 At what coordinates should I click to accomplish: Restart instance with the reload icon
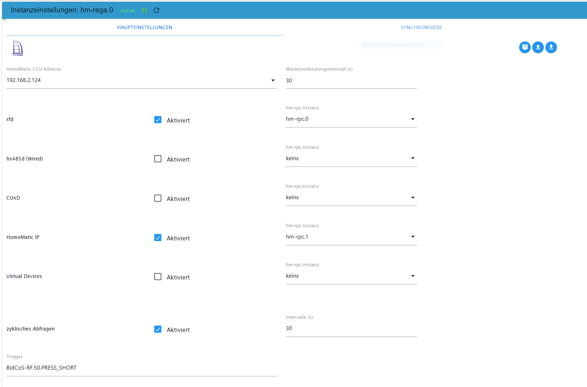coord(156,10)
